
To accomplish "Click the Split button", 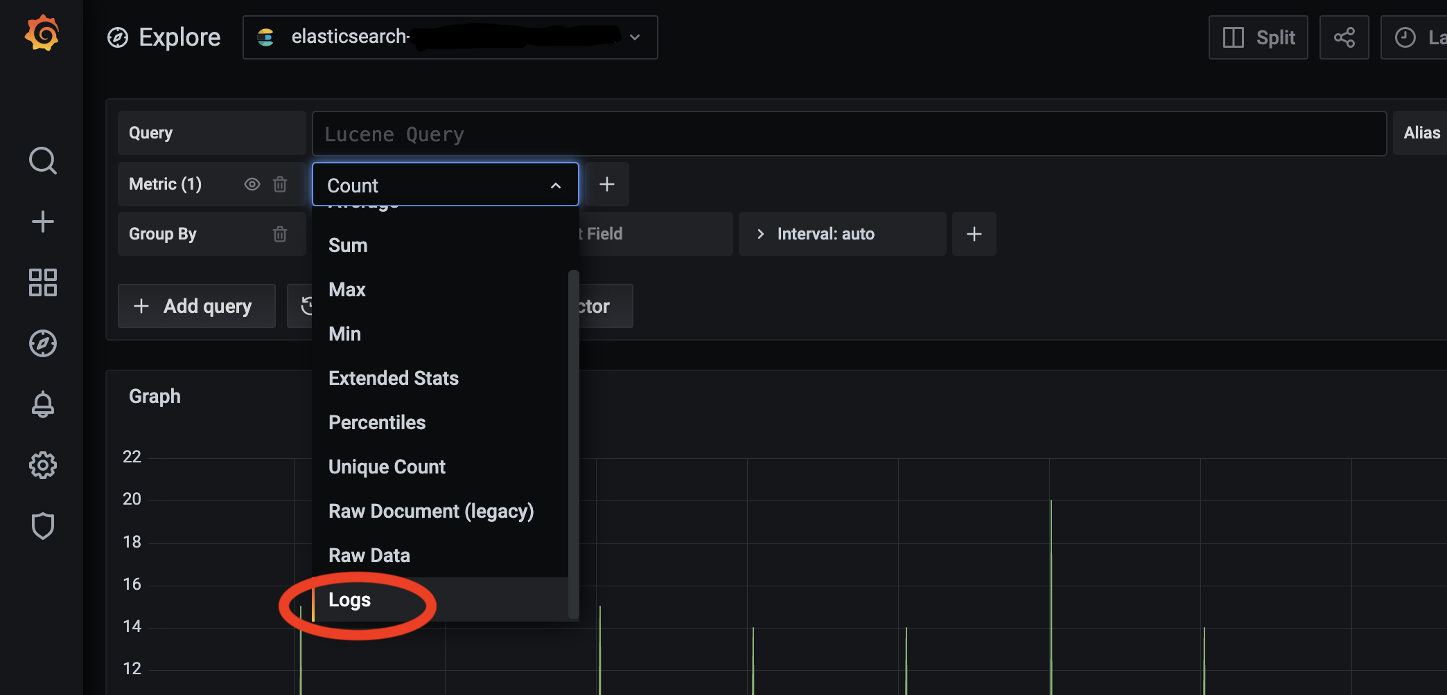I will tap(1259, 37).
